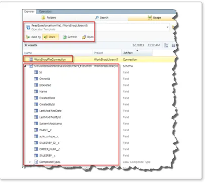Click the Search magnifier icon
206x184 pixels.
pyautogui.click(x=97, y=18)
